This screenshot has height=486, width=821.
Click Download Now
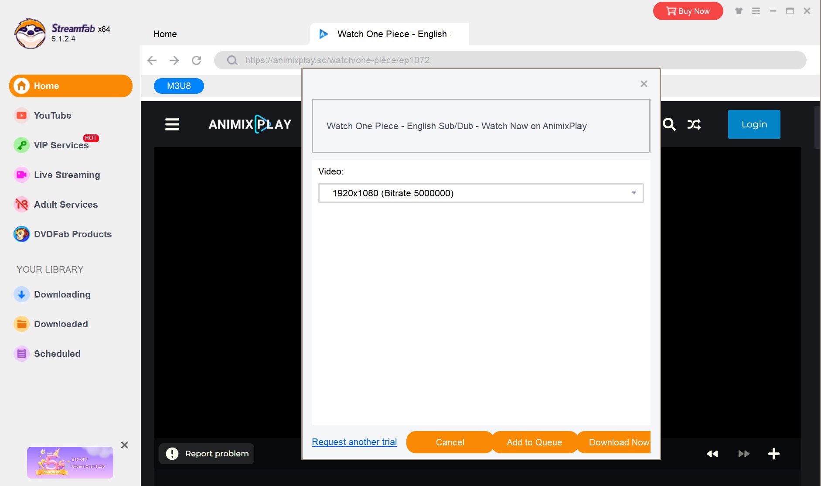pos(614,442)
